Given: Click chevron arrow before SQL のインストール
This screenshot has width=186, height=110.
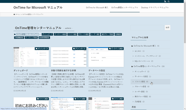Looking at the screenshot, I should point(133,61).
